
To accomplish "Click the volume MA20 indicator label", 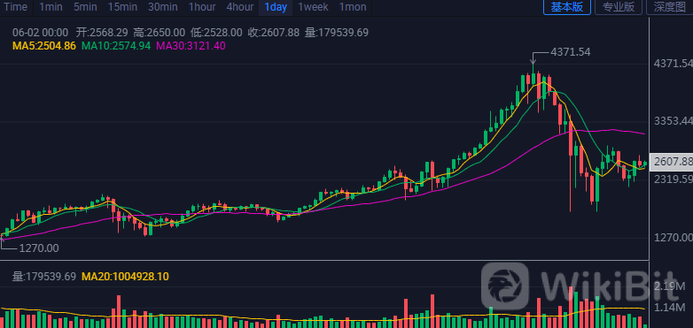I will [x=125, y=277].
